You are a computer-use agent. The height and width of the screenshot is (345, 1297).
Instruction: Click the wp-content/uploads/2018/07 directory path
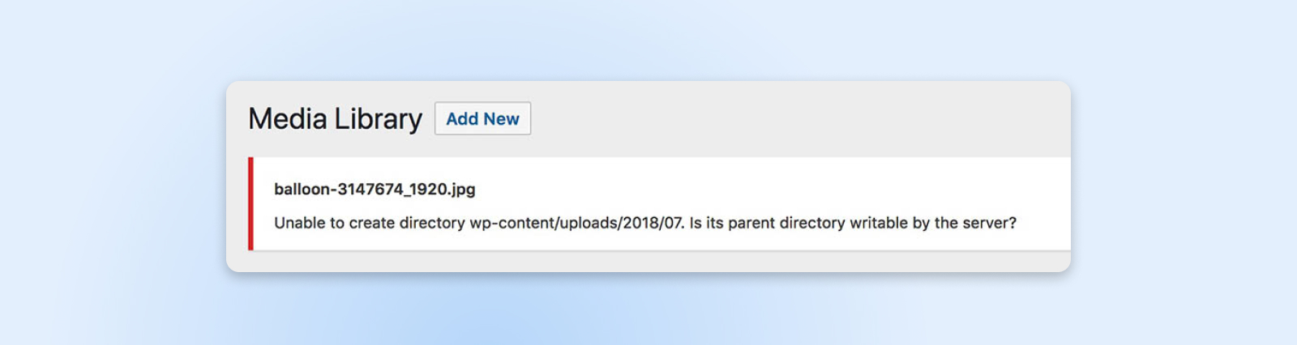point(576,223)
